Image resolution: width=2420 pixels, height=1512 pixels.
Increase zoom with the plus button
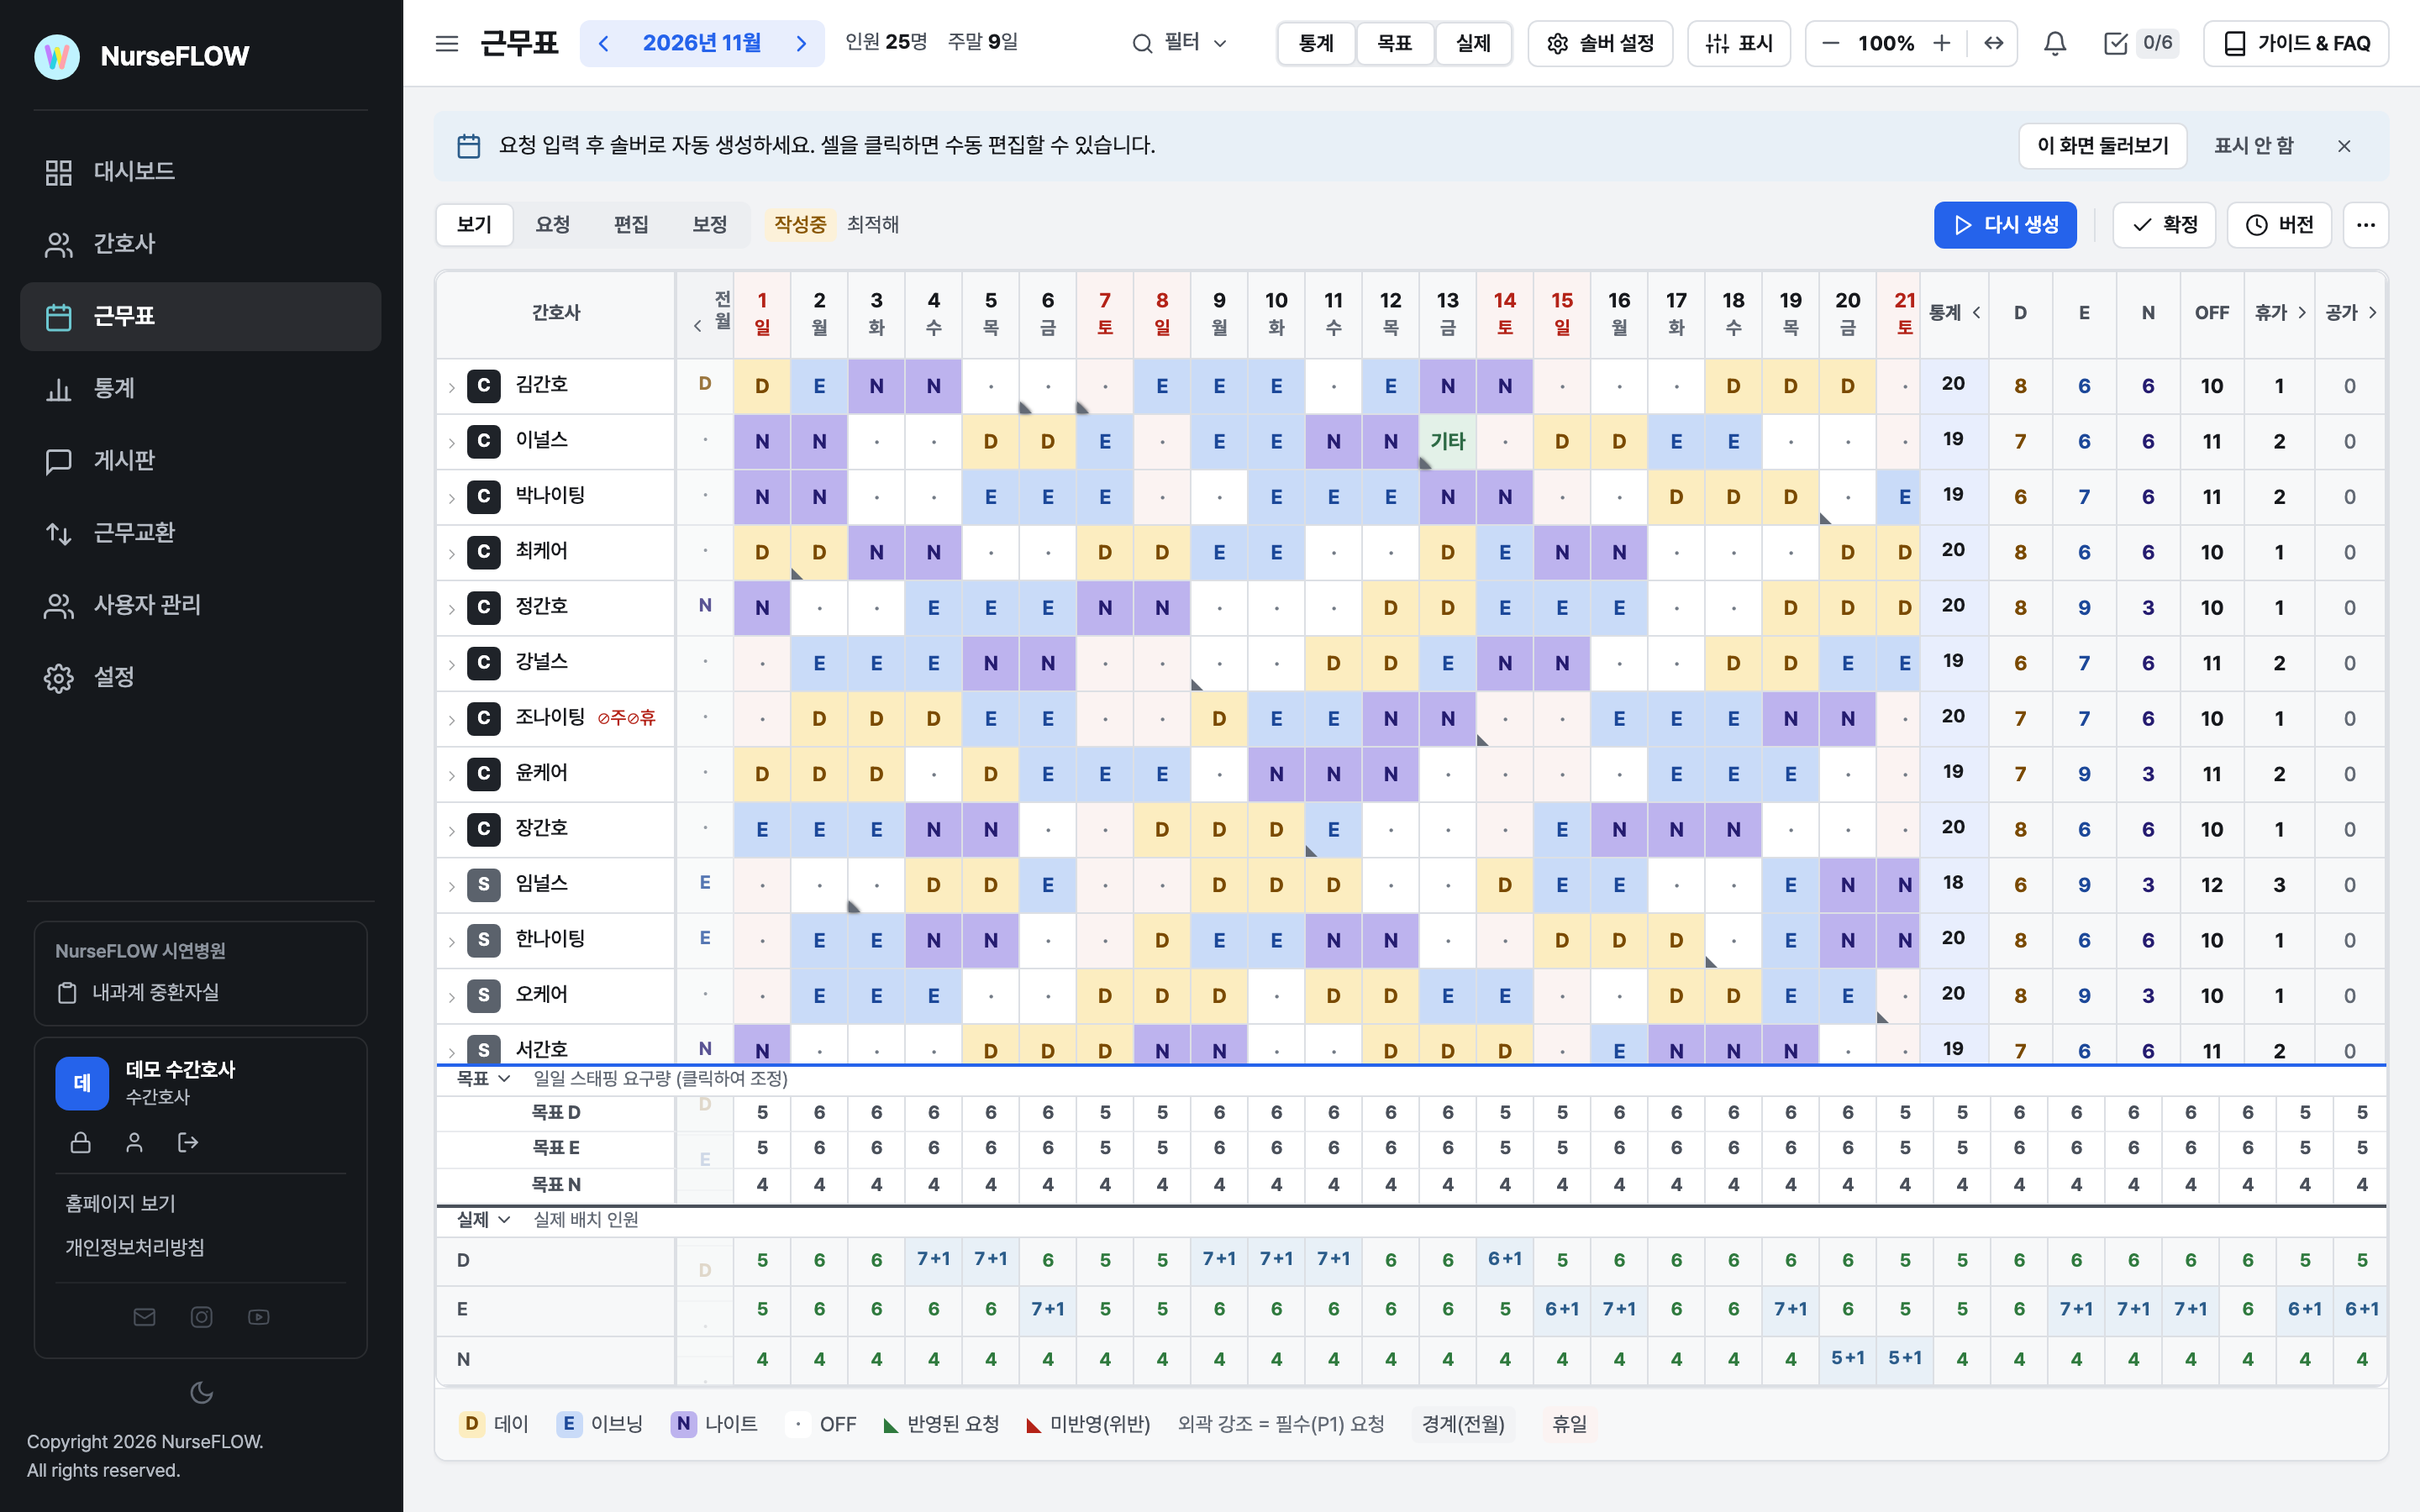point(1941,43)
